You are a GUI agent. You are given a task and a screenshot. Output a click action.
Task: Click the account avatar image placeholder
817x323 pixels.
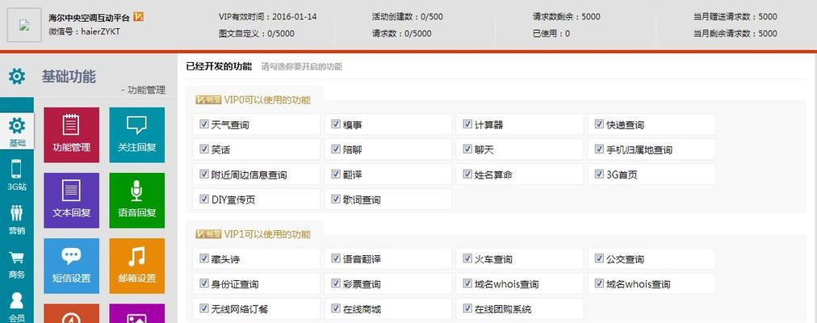coord(24,25)
